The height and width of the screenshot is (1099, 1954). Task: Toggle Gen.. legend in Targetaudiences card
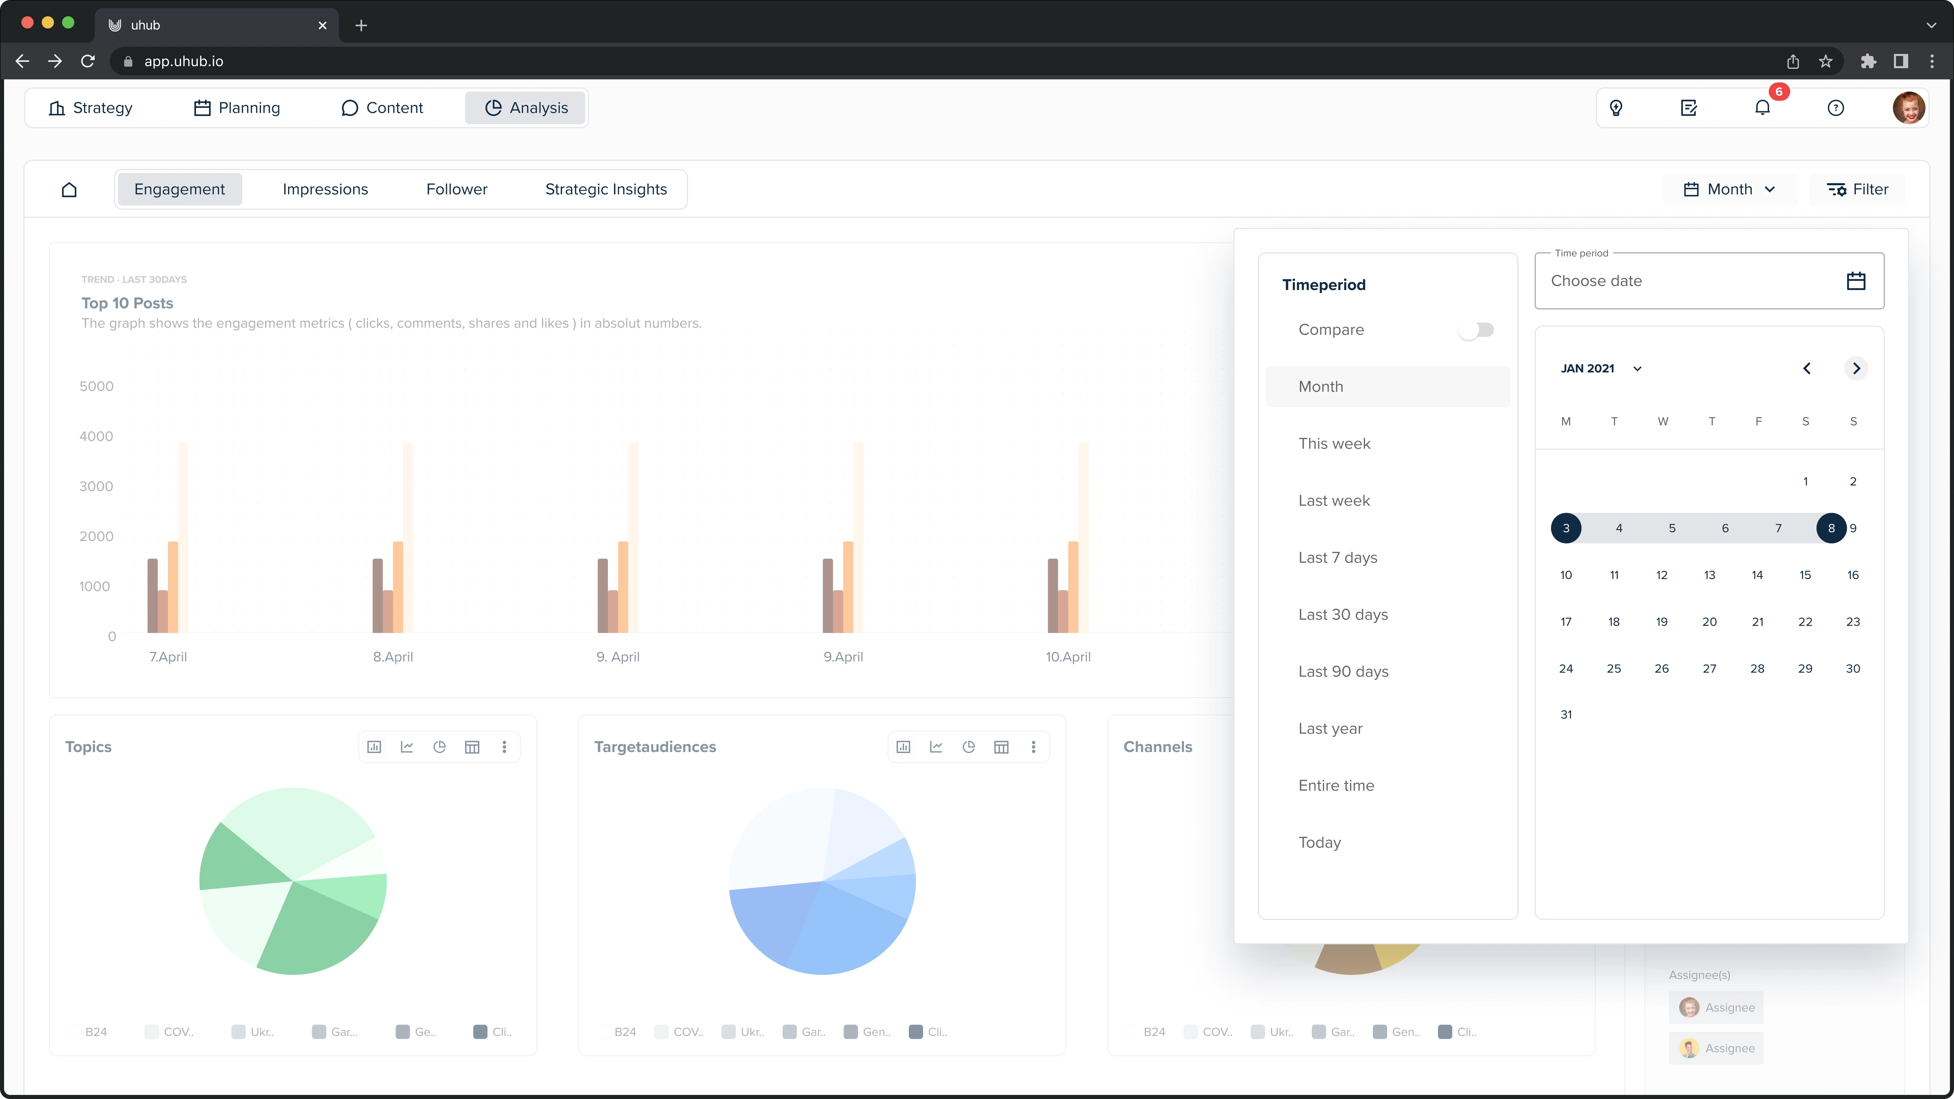(867, 1031)
